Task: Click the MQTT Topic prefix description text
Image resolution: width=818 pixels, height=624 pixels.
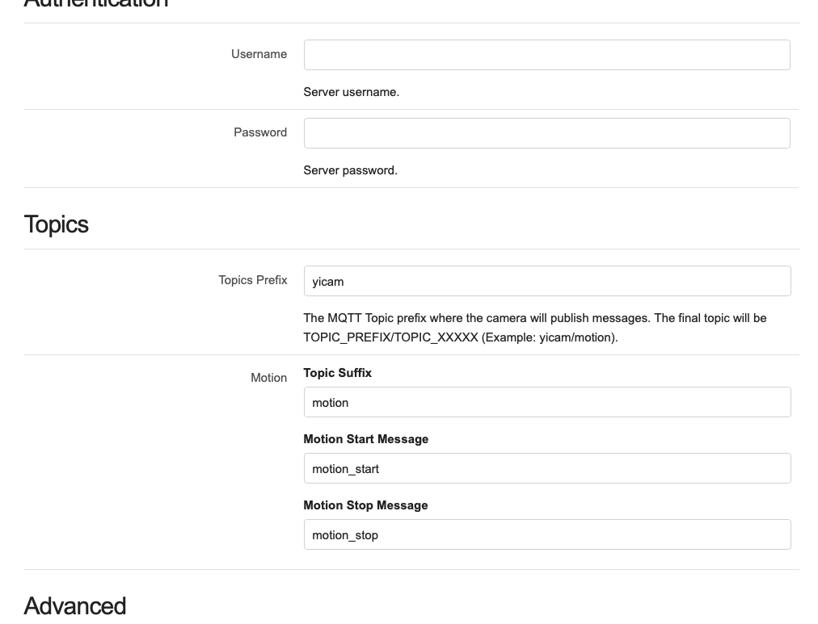Action: tap(534, 318)
